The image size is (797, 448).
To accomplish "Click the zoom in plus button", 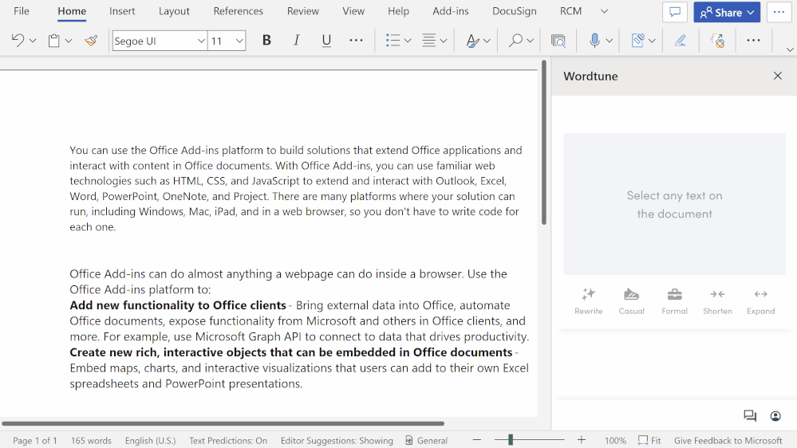I will click(x=582, y=440).
